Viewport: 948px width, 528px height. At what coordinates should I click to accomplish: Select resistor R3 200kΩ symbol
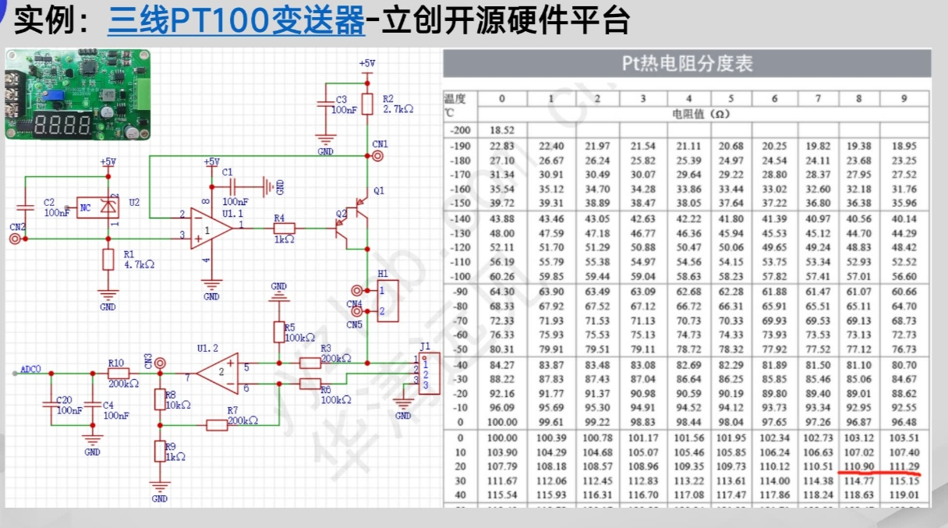point(310,362)
